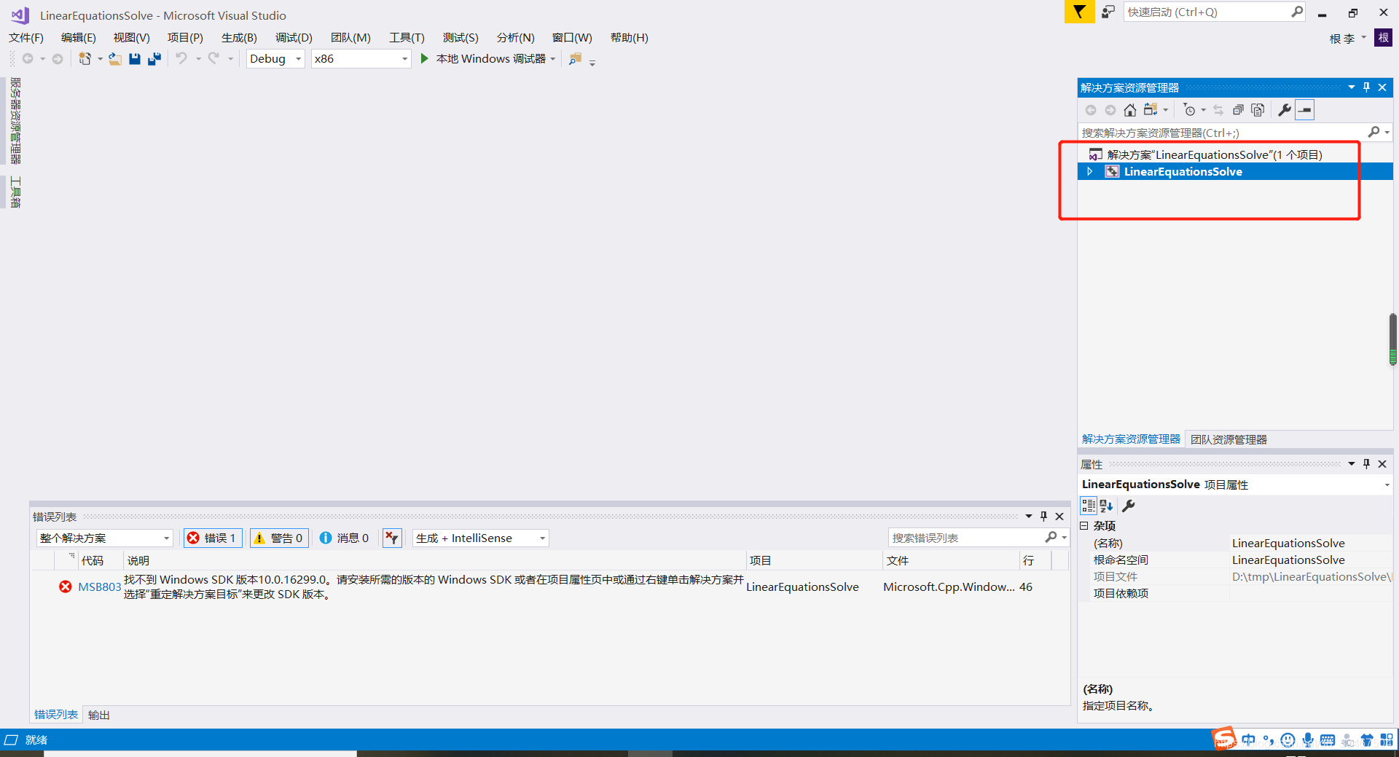The image size is (1399, 757).
Task: Click the Show All Files icon in Solution Explorer
Action: pyautogui.click(x=1258, y=110)
